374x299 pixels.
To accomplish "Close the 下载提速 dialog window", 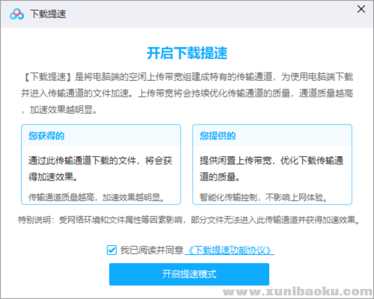I will pos(361,9).
